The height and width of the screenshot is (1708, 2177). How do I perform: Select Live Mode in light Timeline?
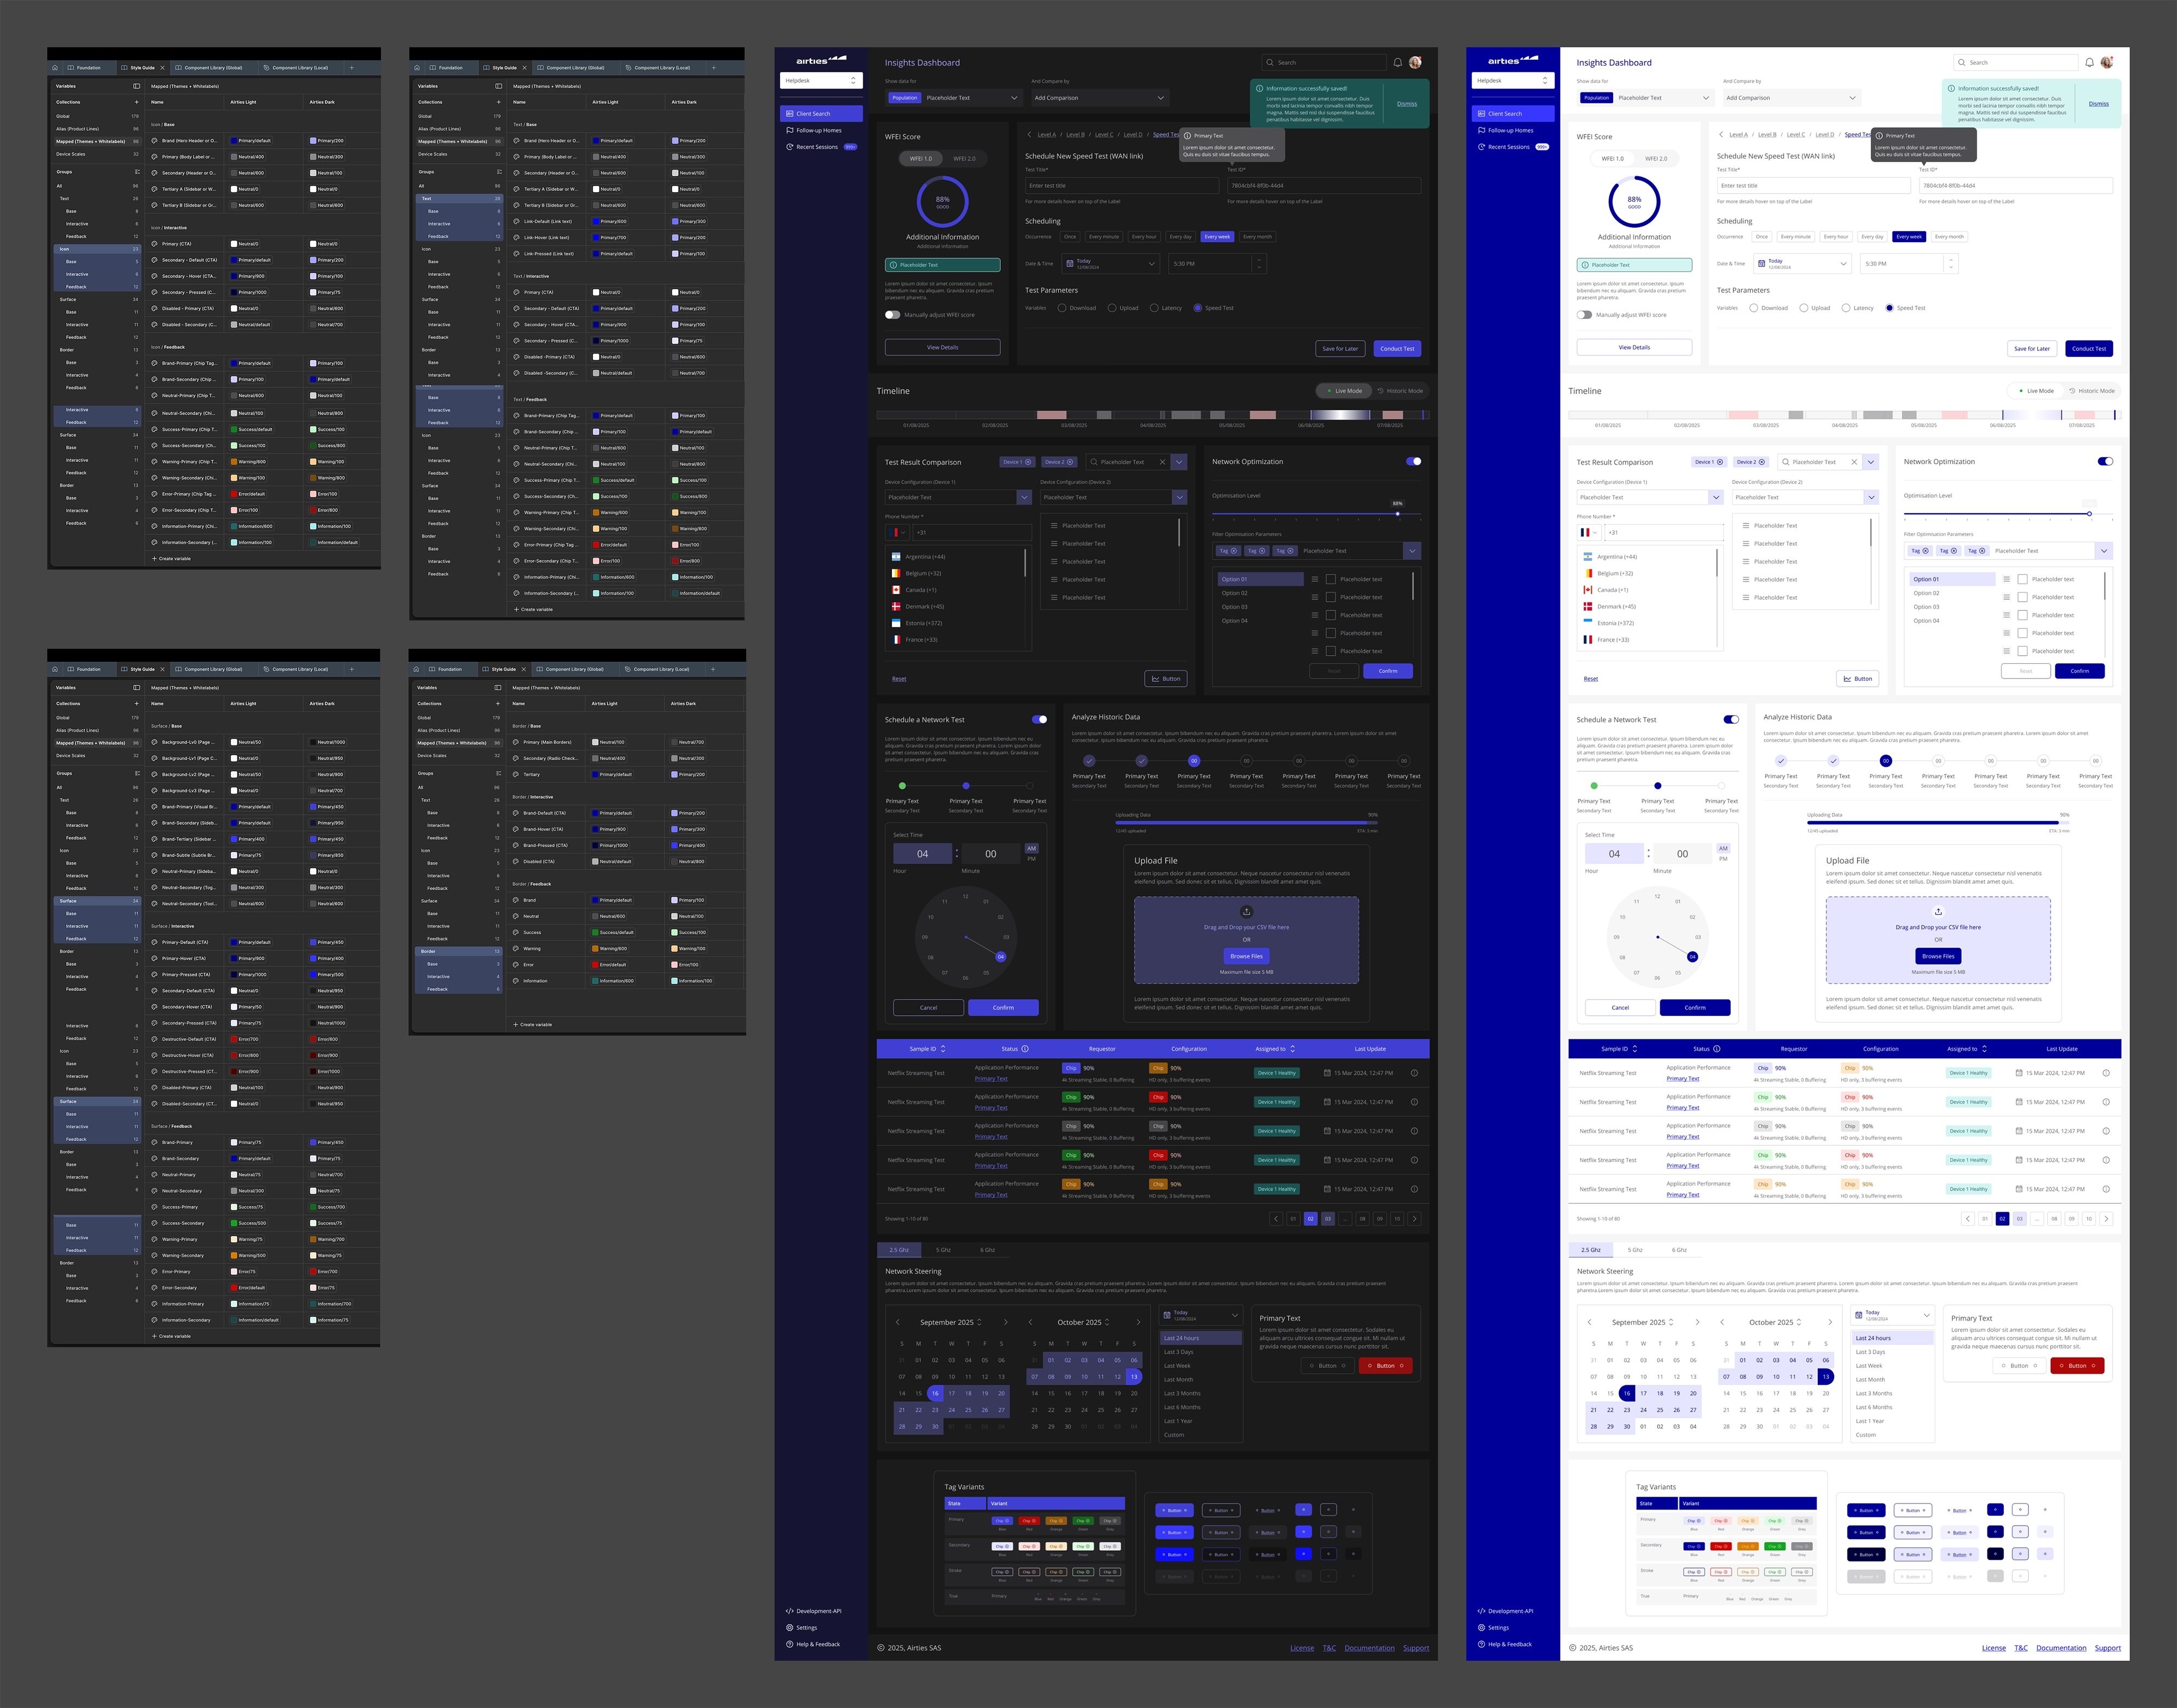point(2035,391)
